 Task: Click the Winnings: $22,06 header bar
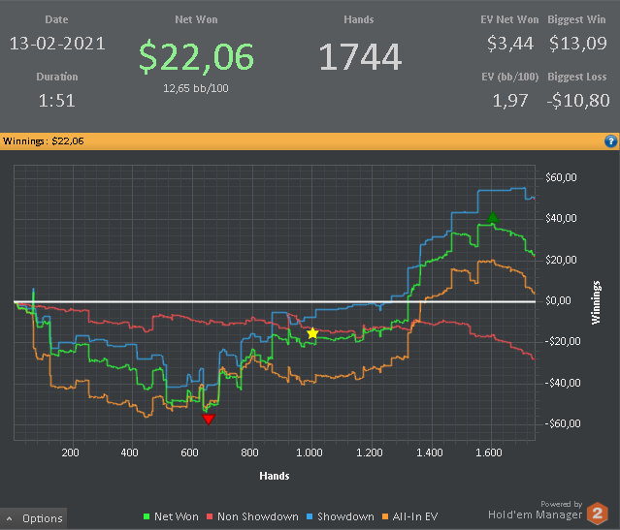(x=291, y=140)
